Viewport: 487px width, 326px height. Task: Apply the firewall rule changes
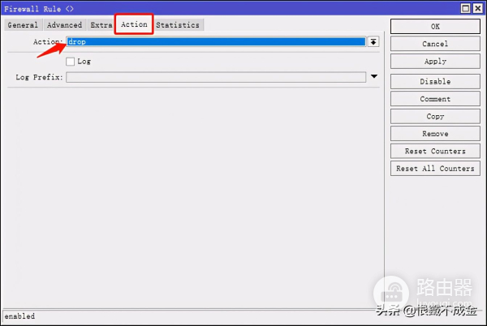435,61
